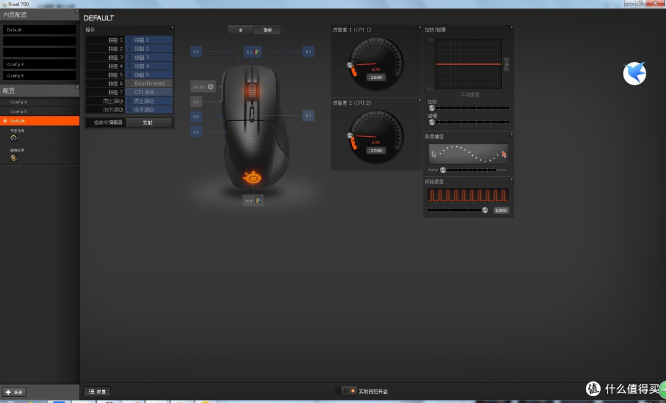Click the orange SteelSeries logo on mouse
The width and height of the screenshot is (666, 403).
[252, 177]
